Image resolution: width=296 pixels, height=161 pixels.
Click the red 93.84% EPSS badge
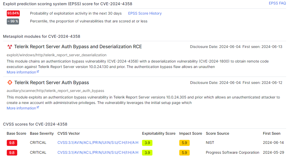coord(13,13)
